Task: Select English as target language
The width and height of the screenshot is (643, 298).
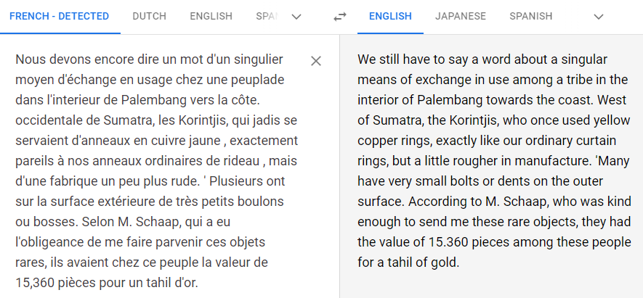Action: coord(390,16)
